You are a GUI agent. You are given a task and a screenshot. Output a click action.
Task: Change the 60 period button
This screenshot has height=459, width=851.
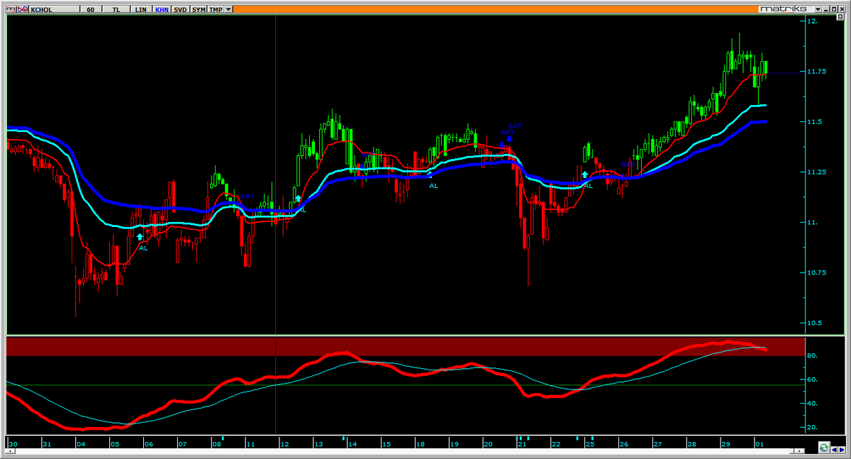pyautogui.click(x=90, y=10)
